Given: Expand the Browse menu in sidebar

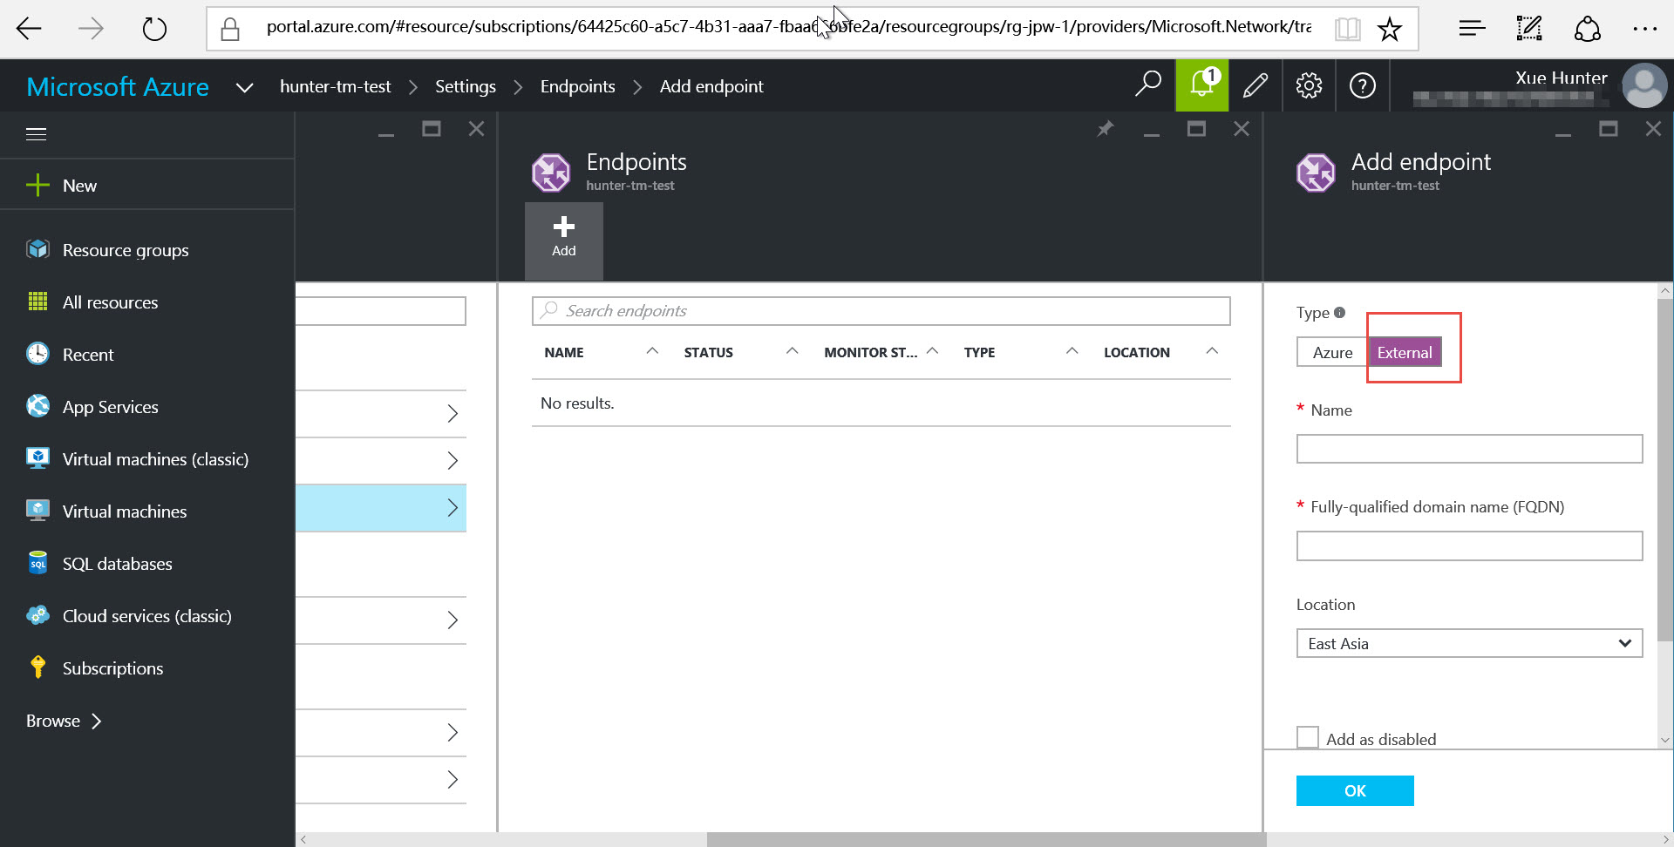Looking at the screenshot, I should pyautogui.click(x=64, y=721).
